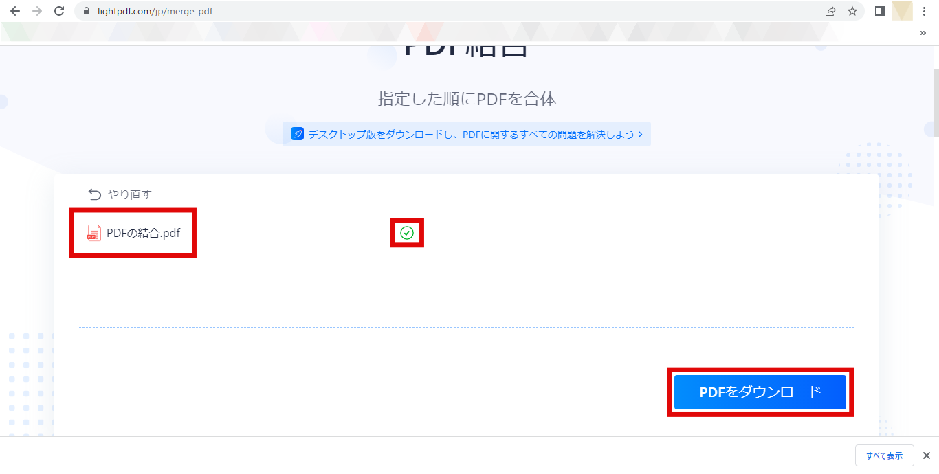
Task: Click the lightpdf.com address bar
Action: click(x=447, y=11)
